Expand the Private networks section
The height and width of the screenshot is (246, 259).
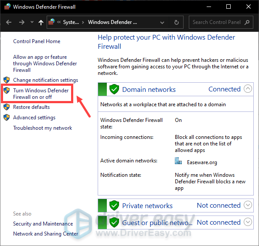pos(248,205)
